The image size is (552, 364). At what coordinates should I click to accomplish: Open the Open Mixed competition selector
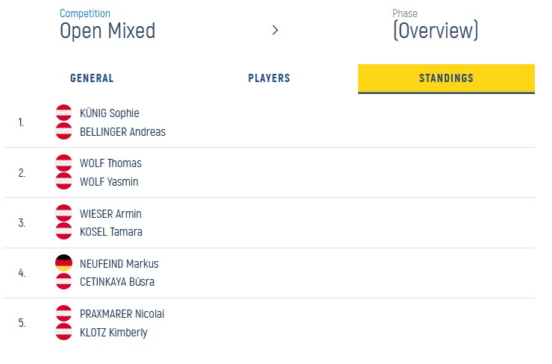pos(107,30)
